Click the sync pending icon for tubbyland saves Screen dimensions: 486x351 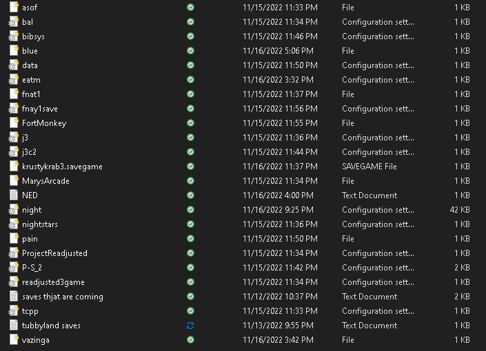point(190,325)
